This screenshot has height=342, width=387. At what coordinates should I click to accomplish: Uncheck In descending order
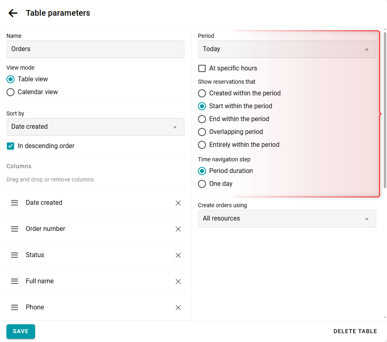pos(11,146)
